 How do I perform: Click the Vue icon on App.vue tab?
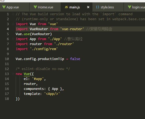pyautogui.click(x=4, y=7)
